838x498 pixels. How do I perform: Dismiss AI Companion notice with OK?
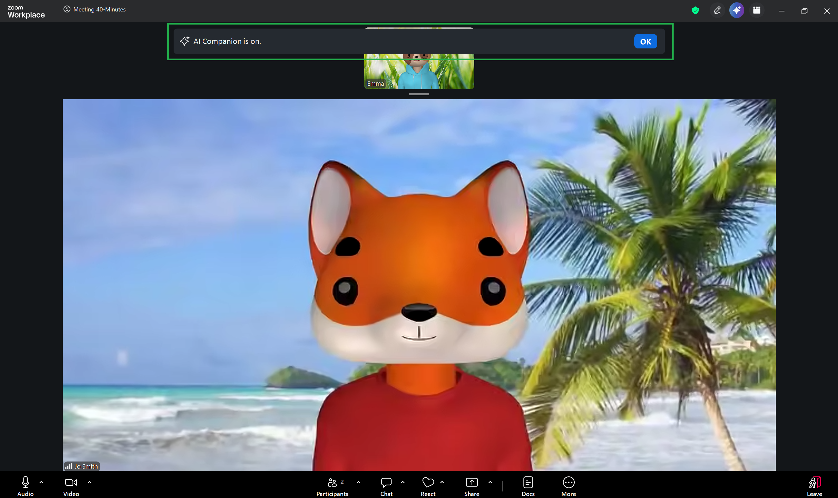[x=645, y=41]
